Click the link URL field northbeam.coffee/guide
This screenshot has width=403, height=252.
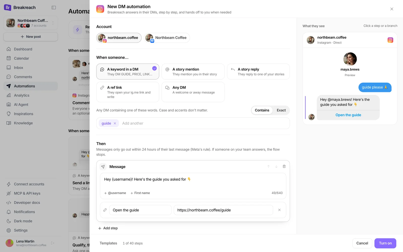(x=223, y=210)
